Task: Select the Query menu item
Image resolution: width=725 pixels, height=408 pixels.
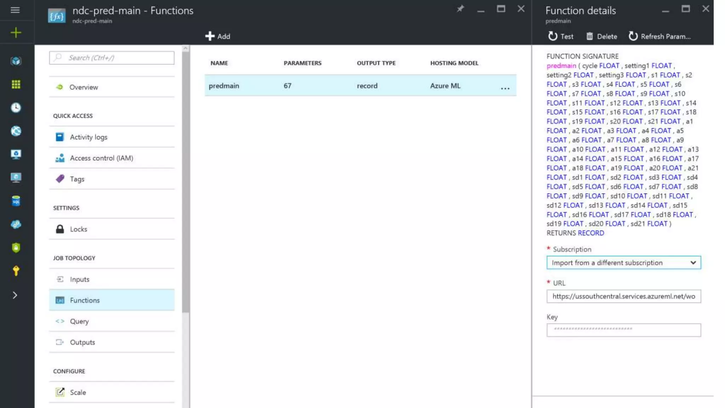Action: click(79, 321)
